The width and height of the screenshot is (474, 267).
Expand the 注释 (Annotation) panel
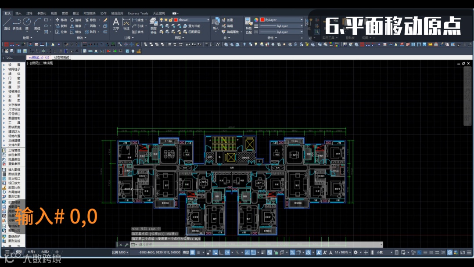click(129, 38)
